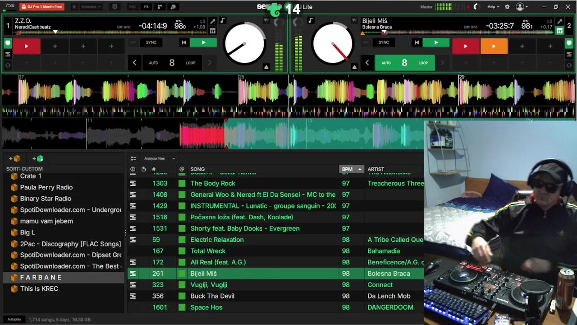Select deck 2 saved loops tab icon
This screenshot has height=325, width=577.
(x=569, y=65)
